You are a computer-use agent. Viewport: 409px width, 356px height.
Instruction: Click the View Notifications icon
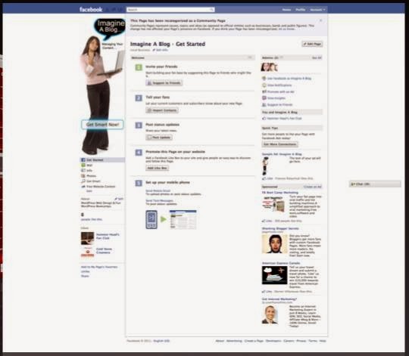tap(264, 85)
